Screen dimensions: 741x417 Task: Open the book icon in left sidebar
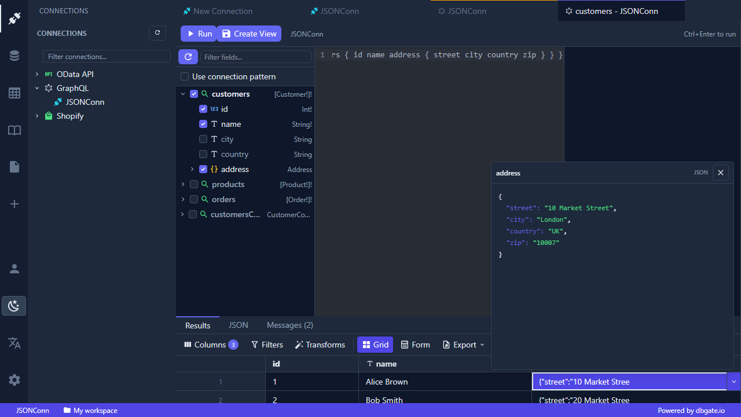[x=14, y=130]
